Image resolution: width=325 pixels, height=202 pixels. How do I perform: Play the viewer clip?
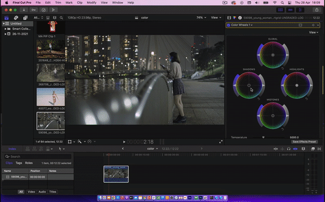(x=124, y=142)
